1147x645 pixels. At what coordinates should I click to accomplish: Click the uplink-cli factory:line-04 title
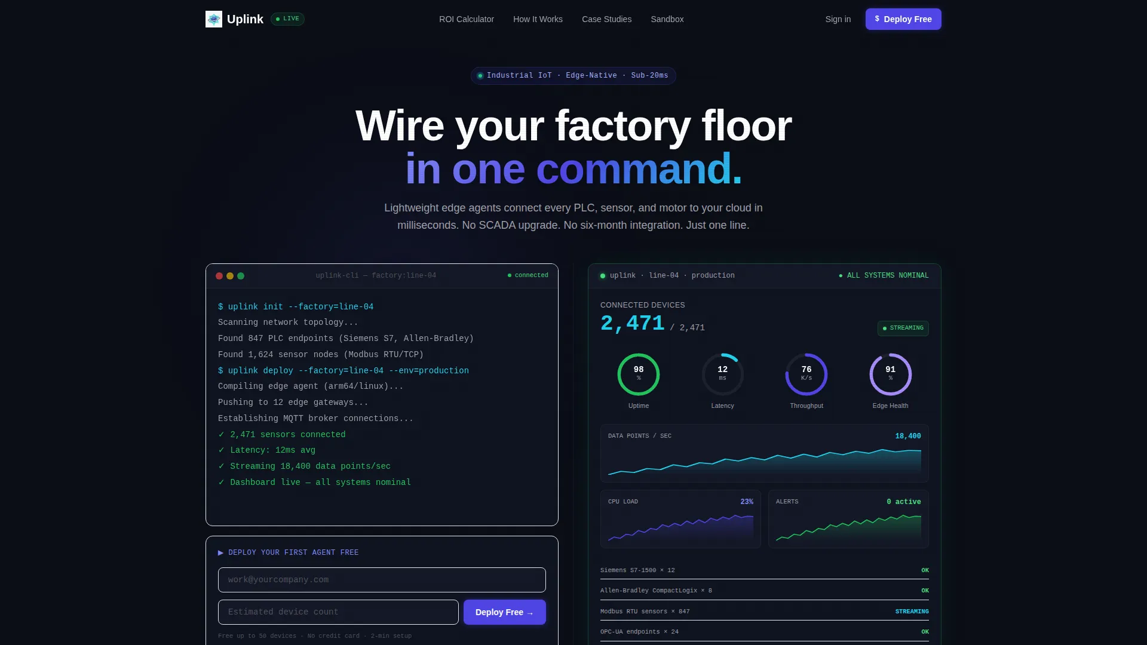click(x=376, y=275)
